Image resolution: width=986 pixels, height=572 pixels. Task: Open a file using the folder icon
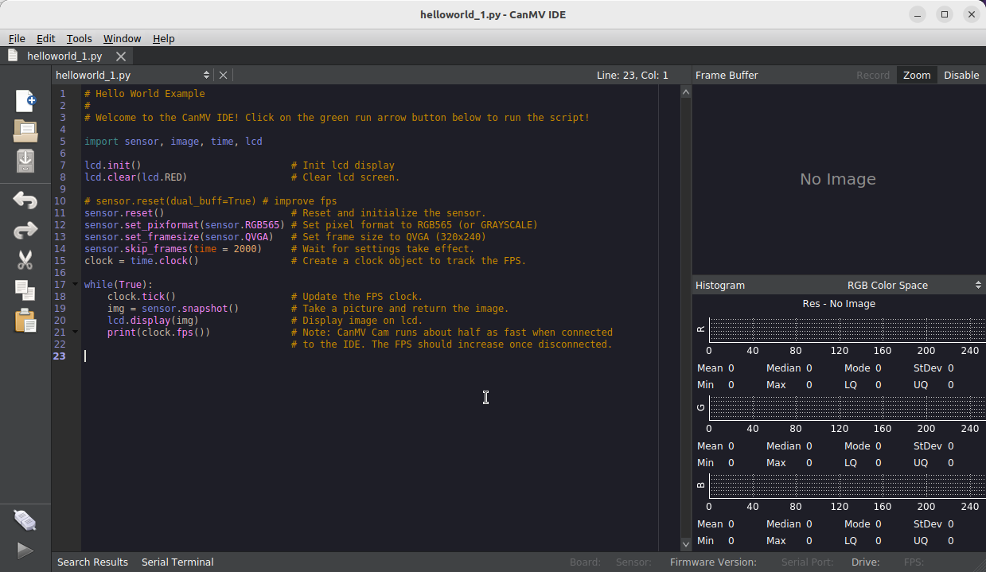click(25, 130)
